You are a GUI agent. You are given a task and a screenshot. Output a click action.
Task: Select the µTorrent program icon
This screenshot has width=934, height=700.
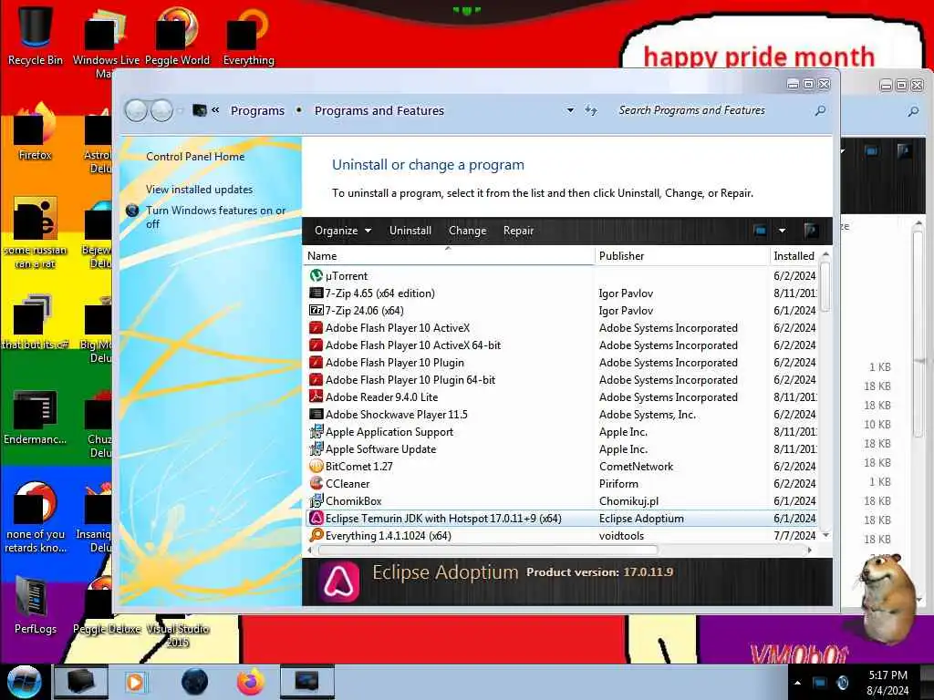[x=316, y=275]
